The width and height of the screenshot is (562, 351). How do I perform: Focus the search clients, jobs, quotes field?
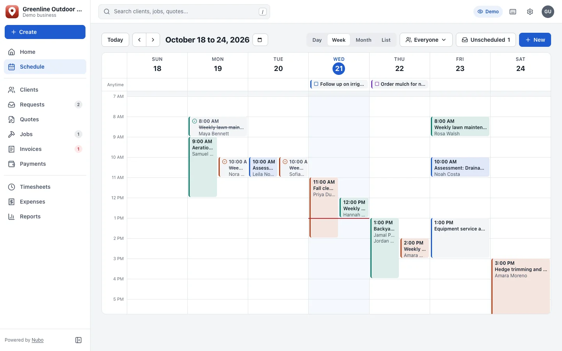[x=184, y=12]
